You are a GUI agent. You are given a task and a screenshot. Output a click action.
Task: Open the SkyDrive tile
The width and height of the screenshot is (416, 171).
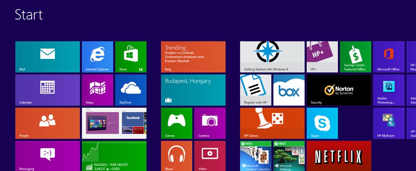131,90
